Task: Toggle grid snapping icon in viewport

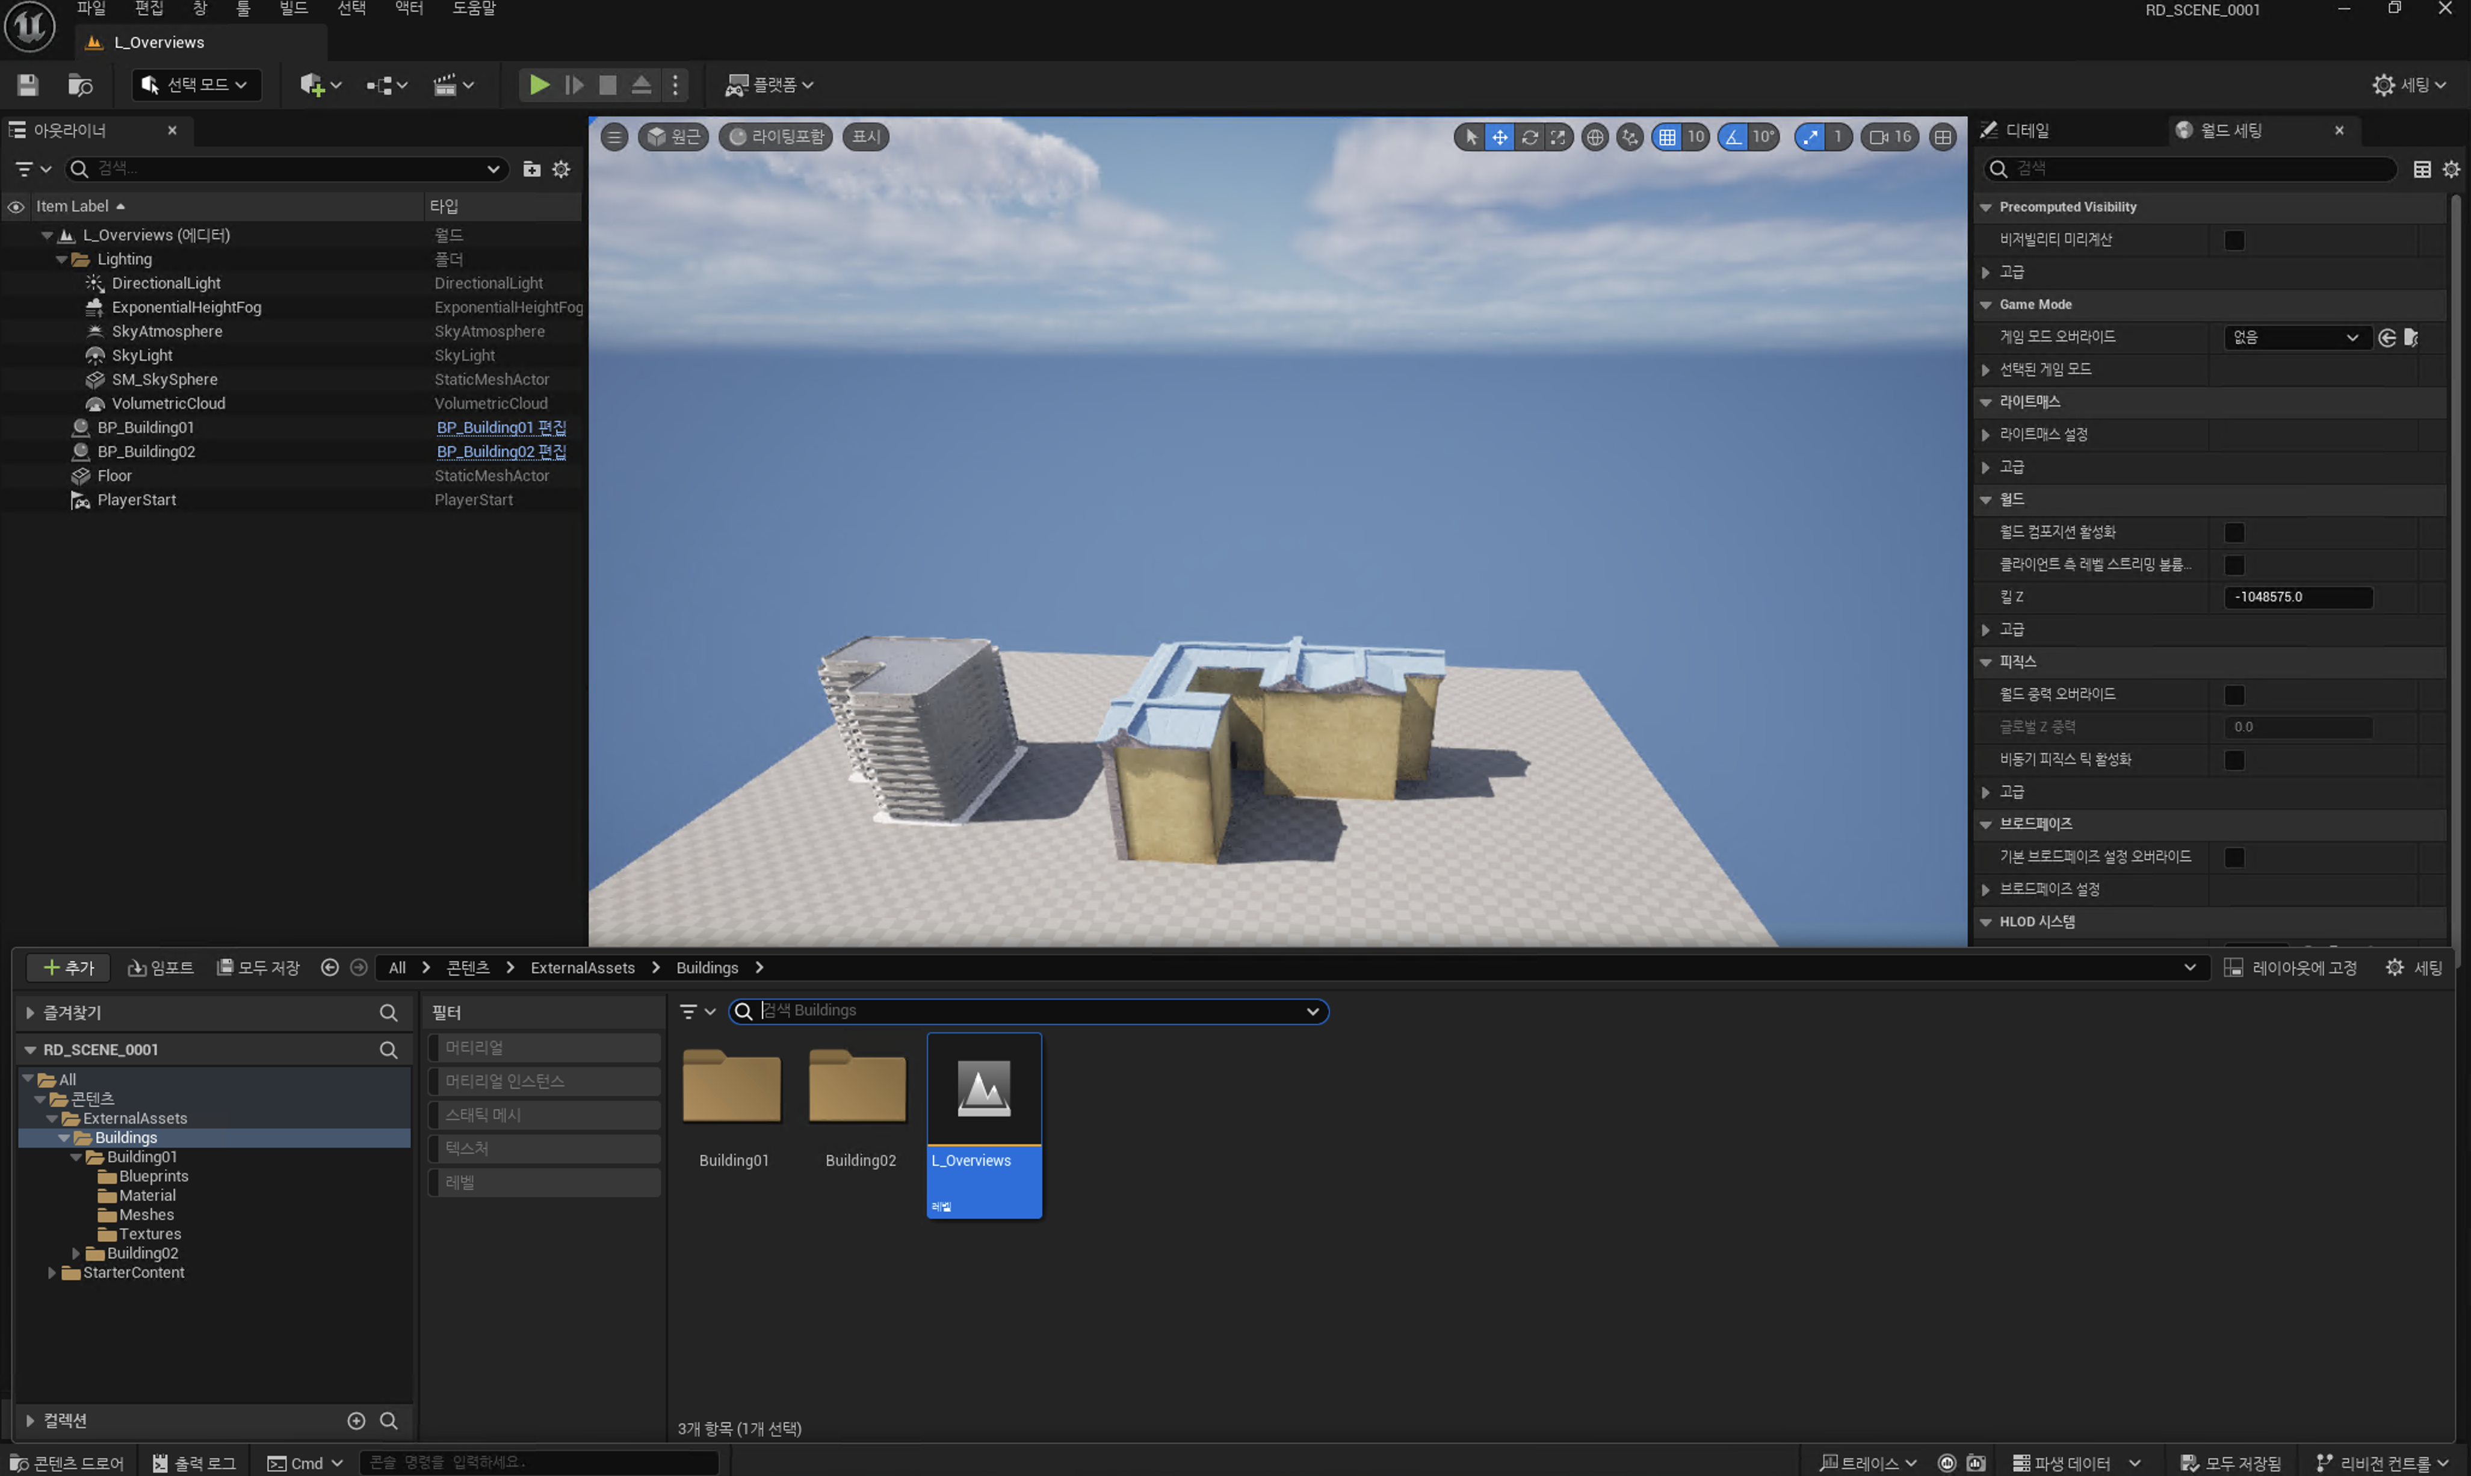Action: tap(1668, 136)
